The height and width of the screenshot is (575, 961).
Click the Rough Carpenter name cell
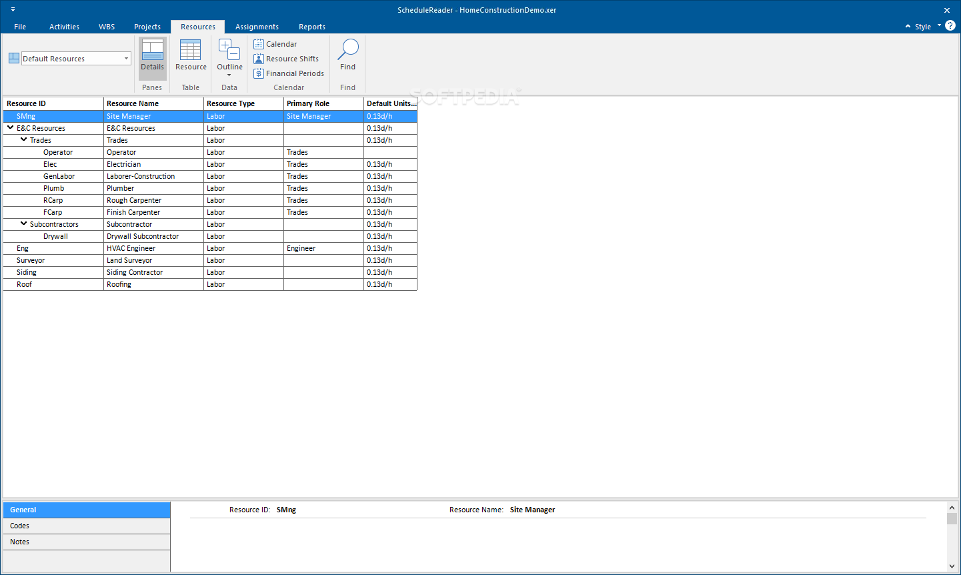click(153, 200)
